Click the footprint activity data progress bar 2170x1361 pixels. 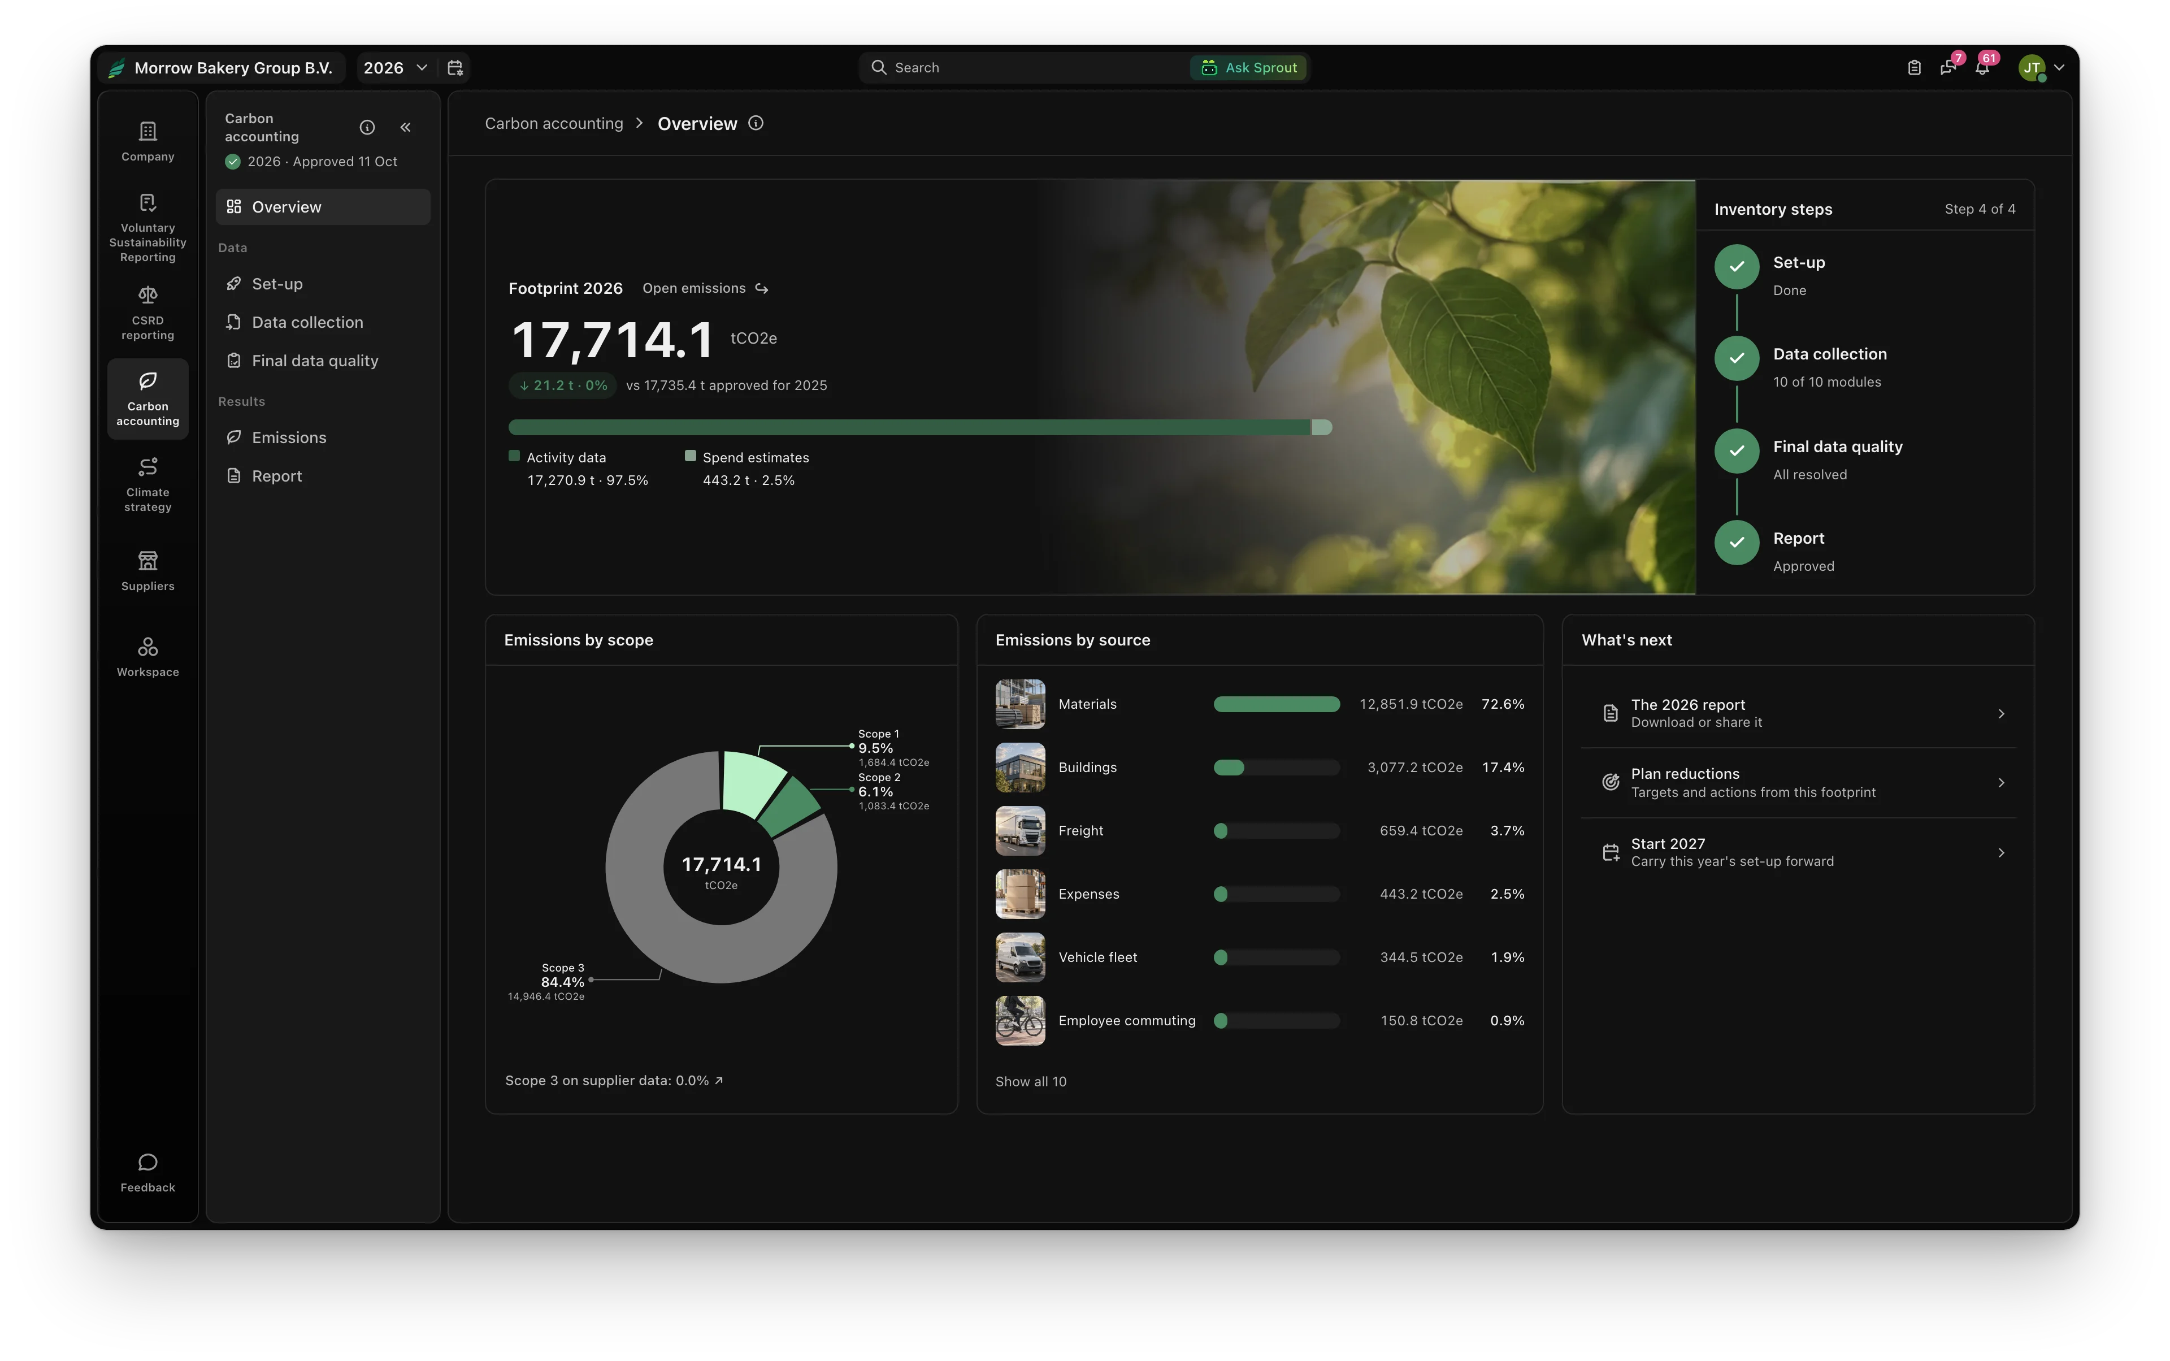[910, 427]
